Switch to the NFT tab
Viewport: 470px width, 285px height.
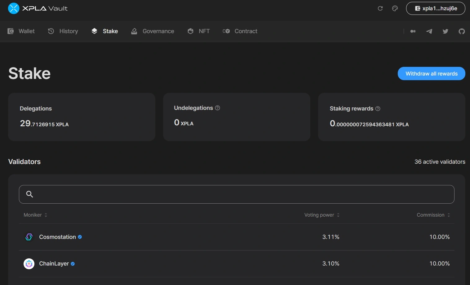(x=198, y=31)
